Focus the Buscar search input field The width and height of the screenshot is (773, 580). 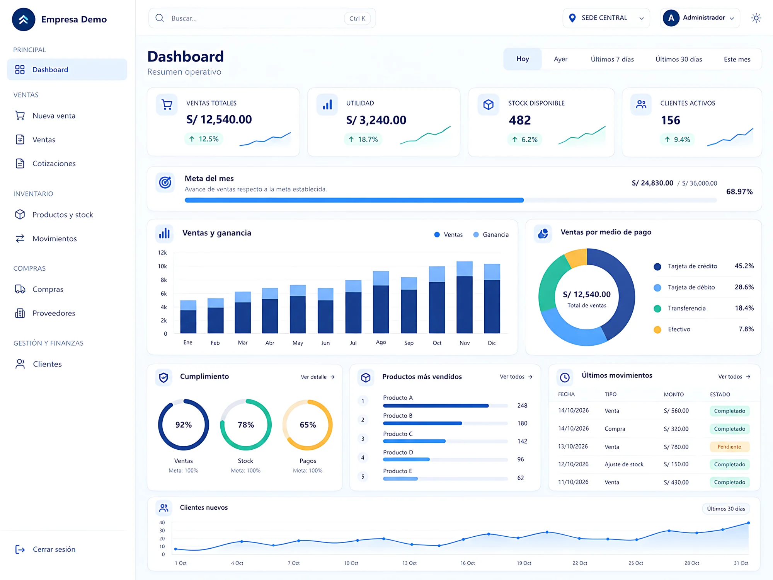[262, 18]
